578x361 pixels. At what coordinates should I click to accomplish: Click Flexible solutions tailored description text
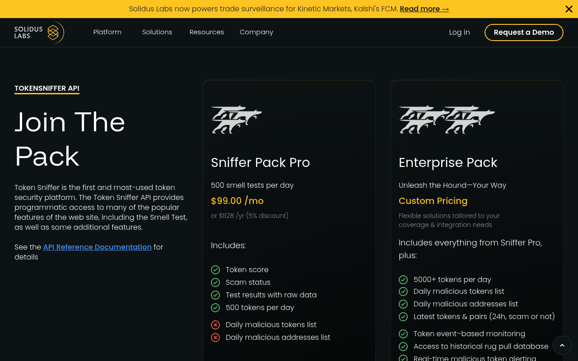[449, 220]
